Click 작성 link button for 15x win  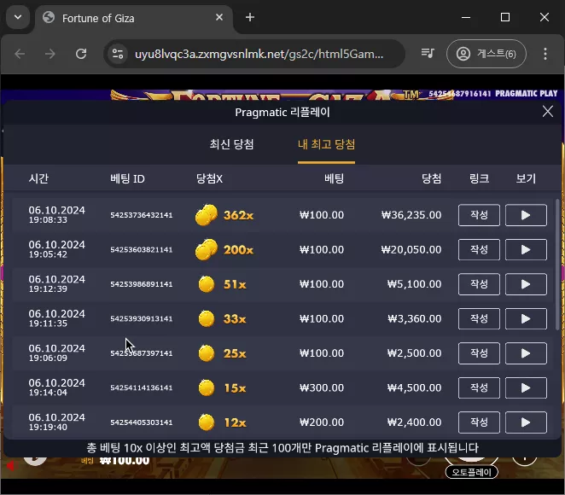(479, 388)
